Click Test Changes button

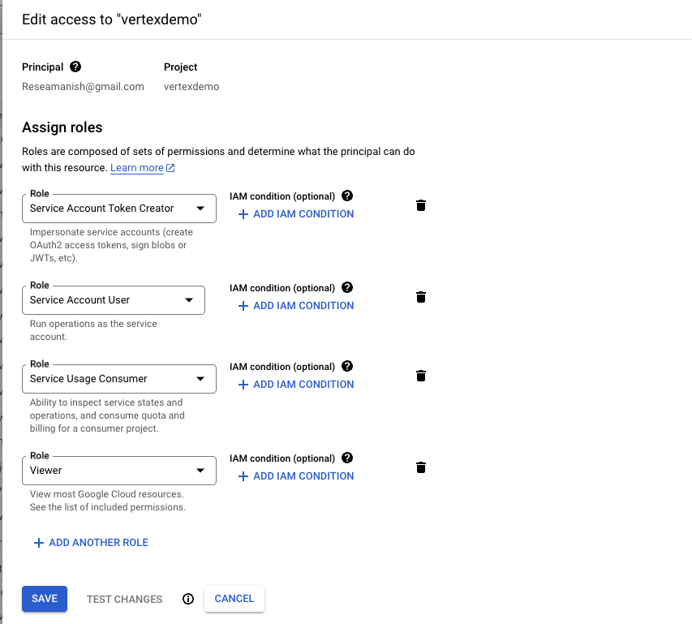[x=124, y=599]
